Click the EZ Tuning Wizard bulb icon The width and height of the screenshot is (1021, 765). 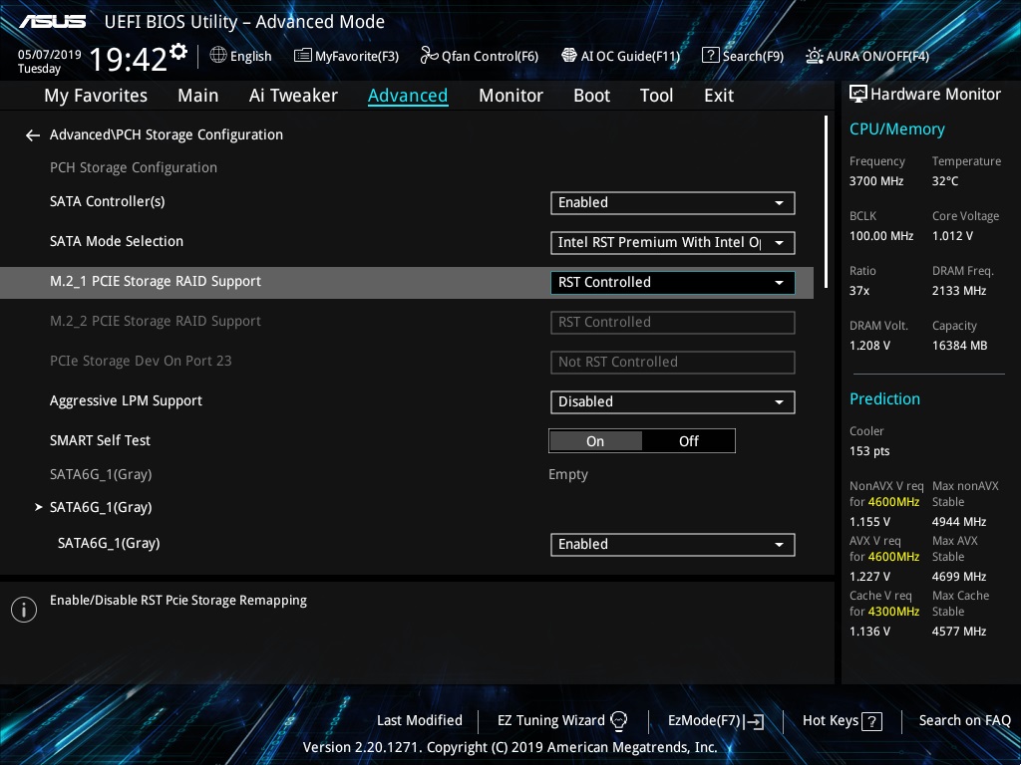point(618,721)
